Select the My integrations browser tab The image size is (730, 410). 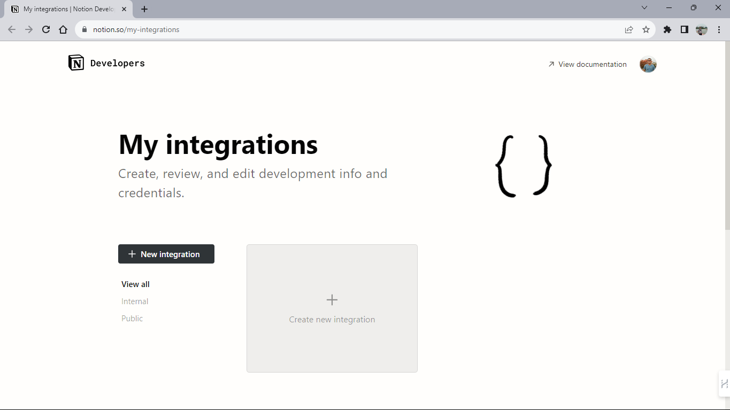tap(68, 9)
